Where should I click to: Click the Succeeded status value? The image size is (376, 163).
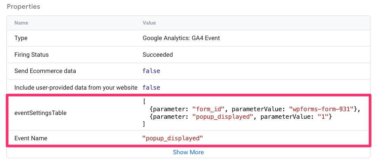tap(158, 54)
